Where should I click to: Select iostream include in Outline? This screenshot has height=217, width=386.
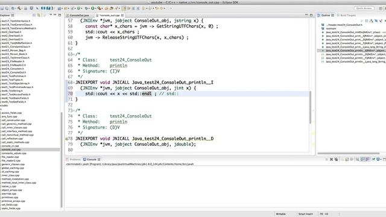(331, 28)
